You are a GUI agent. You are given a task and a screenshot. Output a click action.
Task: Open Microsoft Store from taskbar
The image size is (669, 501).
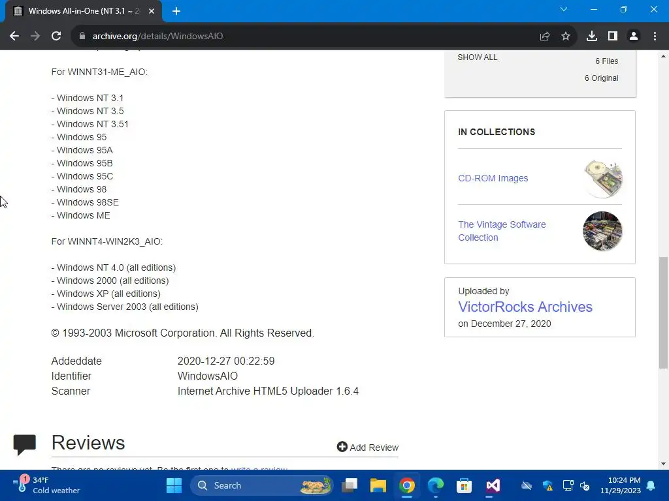point(465,485)
